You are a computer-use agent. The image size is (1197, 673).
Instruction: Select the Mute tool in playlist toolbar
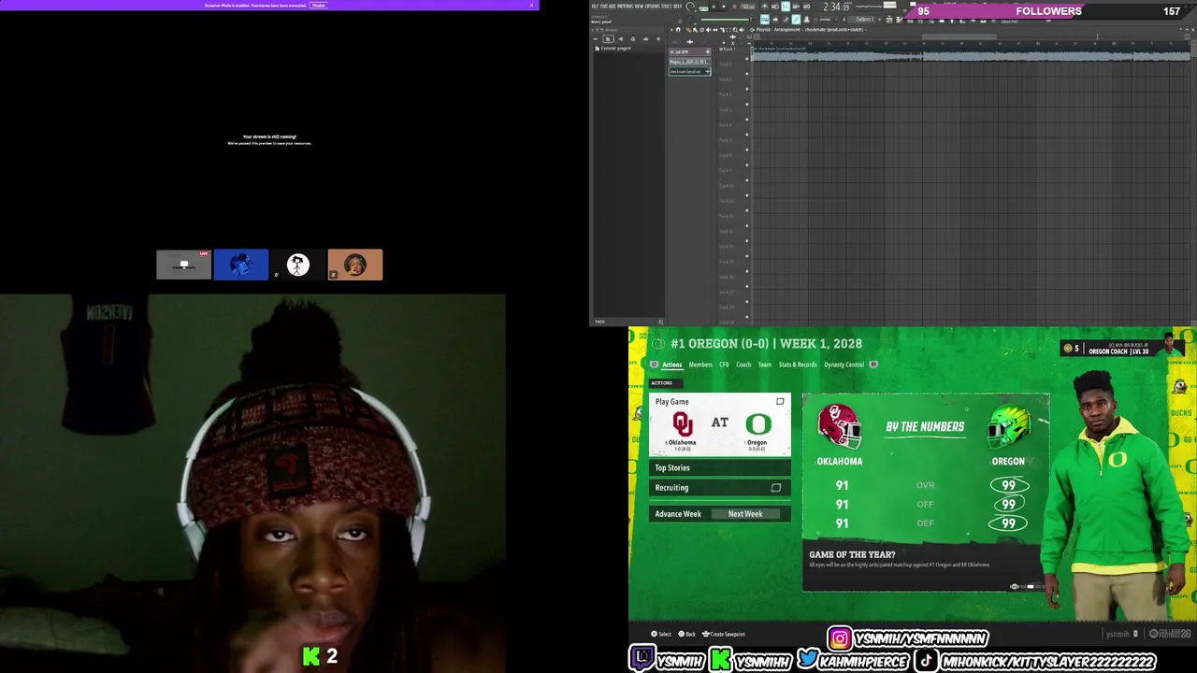(709, 30)
